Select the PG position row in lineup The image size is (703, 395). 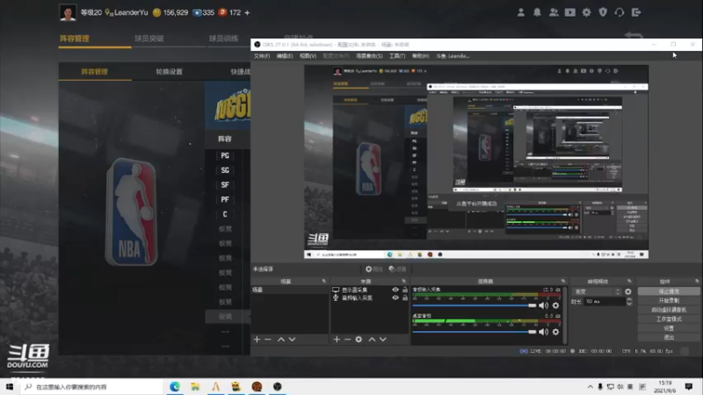click(225, 156)
